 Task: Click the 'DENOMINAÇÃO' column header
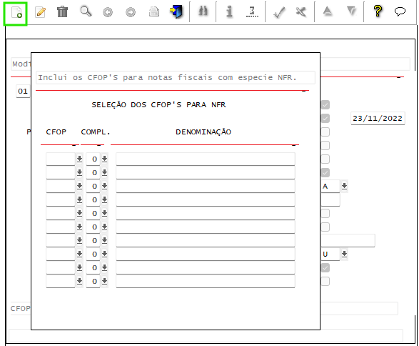tap(203, 132)
